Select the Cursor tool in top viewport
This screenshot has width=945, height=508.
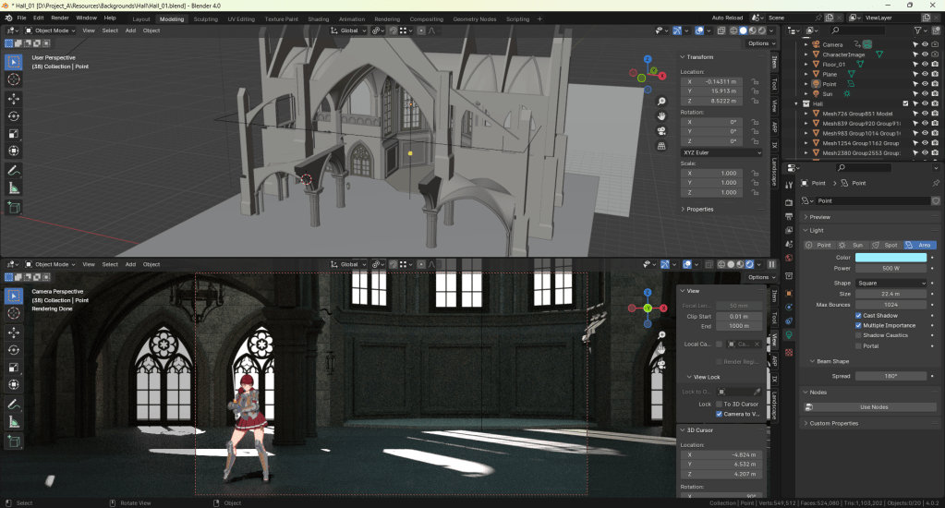pos(14,79)
